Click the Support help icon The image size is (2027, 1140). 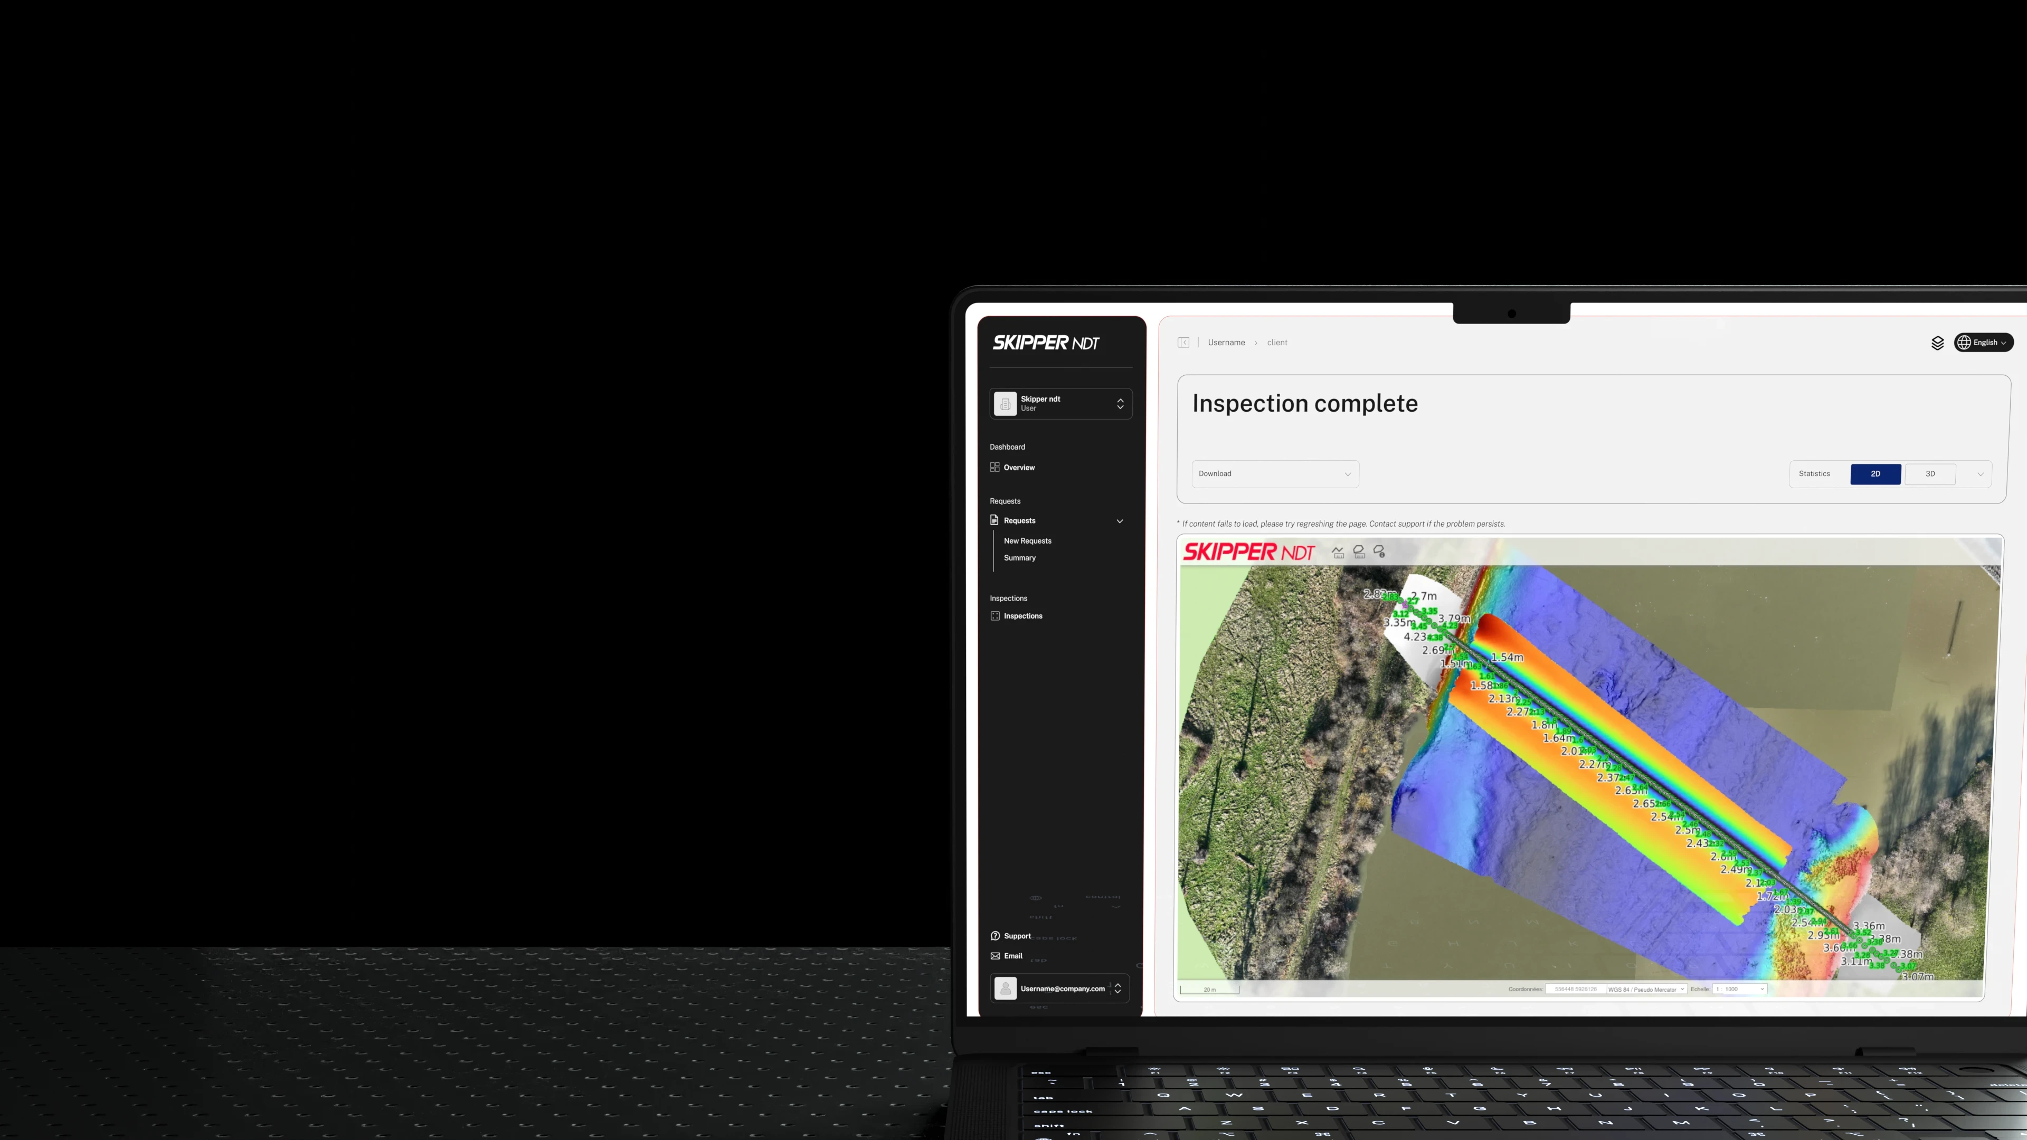click(996, 936)
